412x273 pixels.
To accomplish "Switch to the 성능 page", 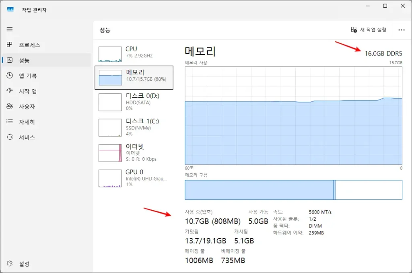I will pos(47,60).
